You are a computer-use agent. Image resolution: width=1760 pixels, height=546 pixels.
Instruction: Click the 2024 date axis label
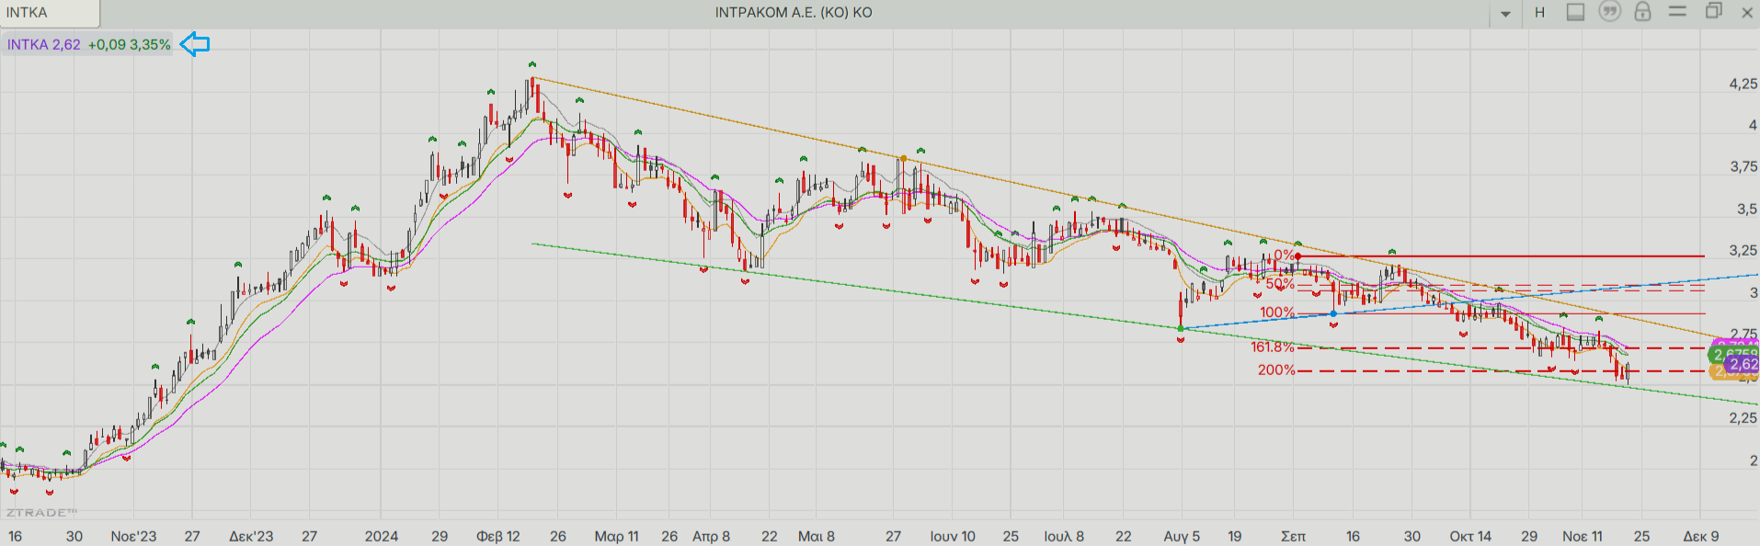click(x=381, y=536)
